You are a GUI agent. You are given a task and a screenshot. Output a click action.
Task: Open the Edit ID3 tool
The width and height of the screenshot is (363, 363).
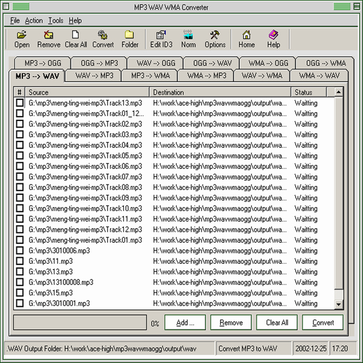point(161,39)
